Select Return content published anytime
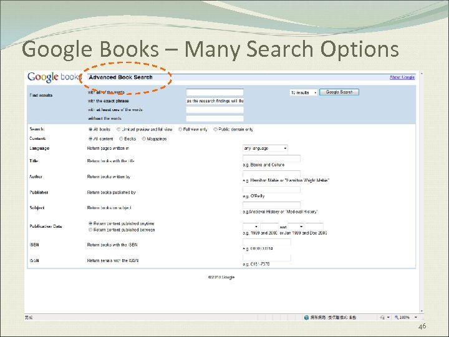The width and height of the screenshot is (449, 337). click(x=90, y=223)
